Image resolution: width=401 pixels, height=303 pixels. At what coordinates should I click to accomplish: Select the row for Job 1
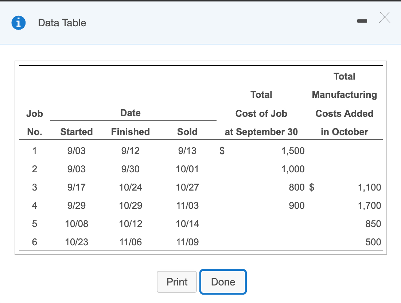(34, 151)
